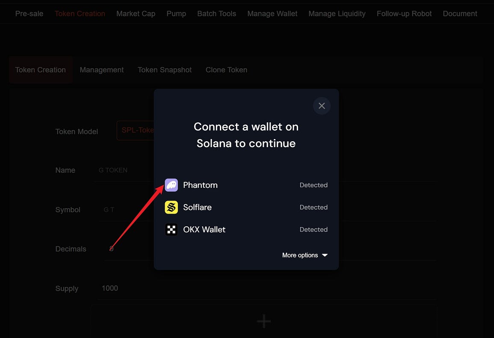Switch to the Clone Token tab
The height and width of the screenshot is (338, 494).
[x=227, y=70]
